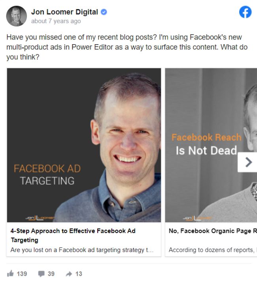Click the thumbs-up like icon
Image resolution: width=257 pixels, height=283 pixels.
click(x=10, y=274)
